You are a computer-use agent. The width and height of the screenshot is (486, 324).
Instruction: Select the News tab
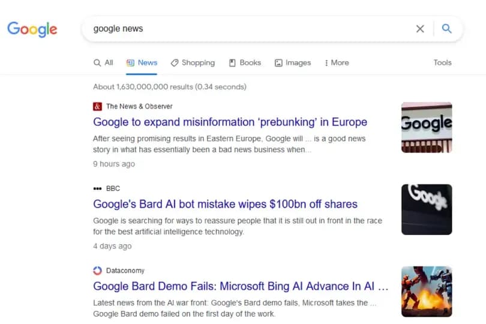142,62
